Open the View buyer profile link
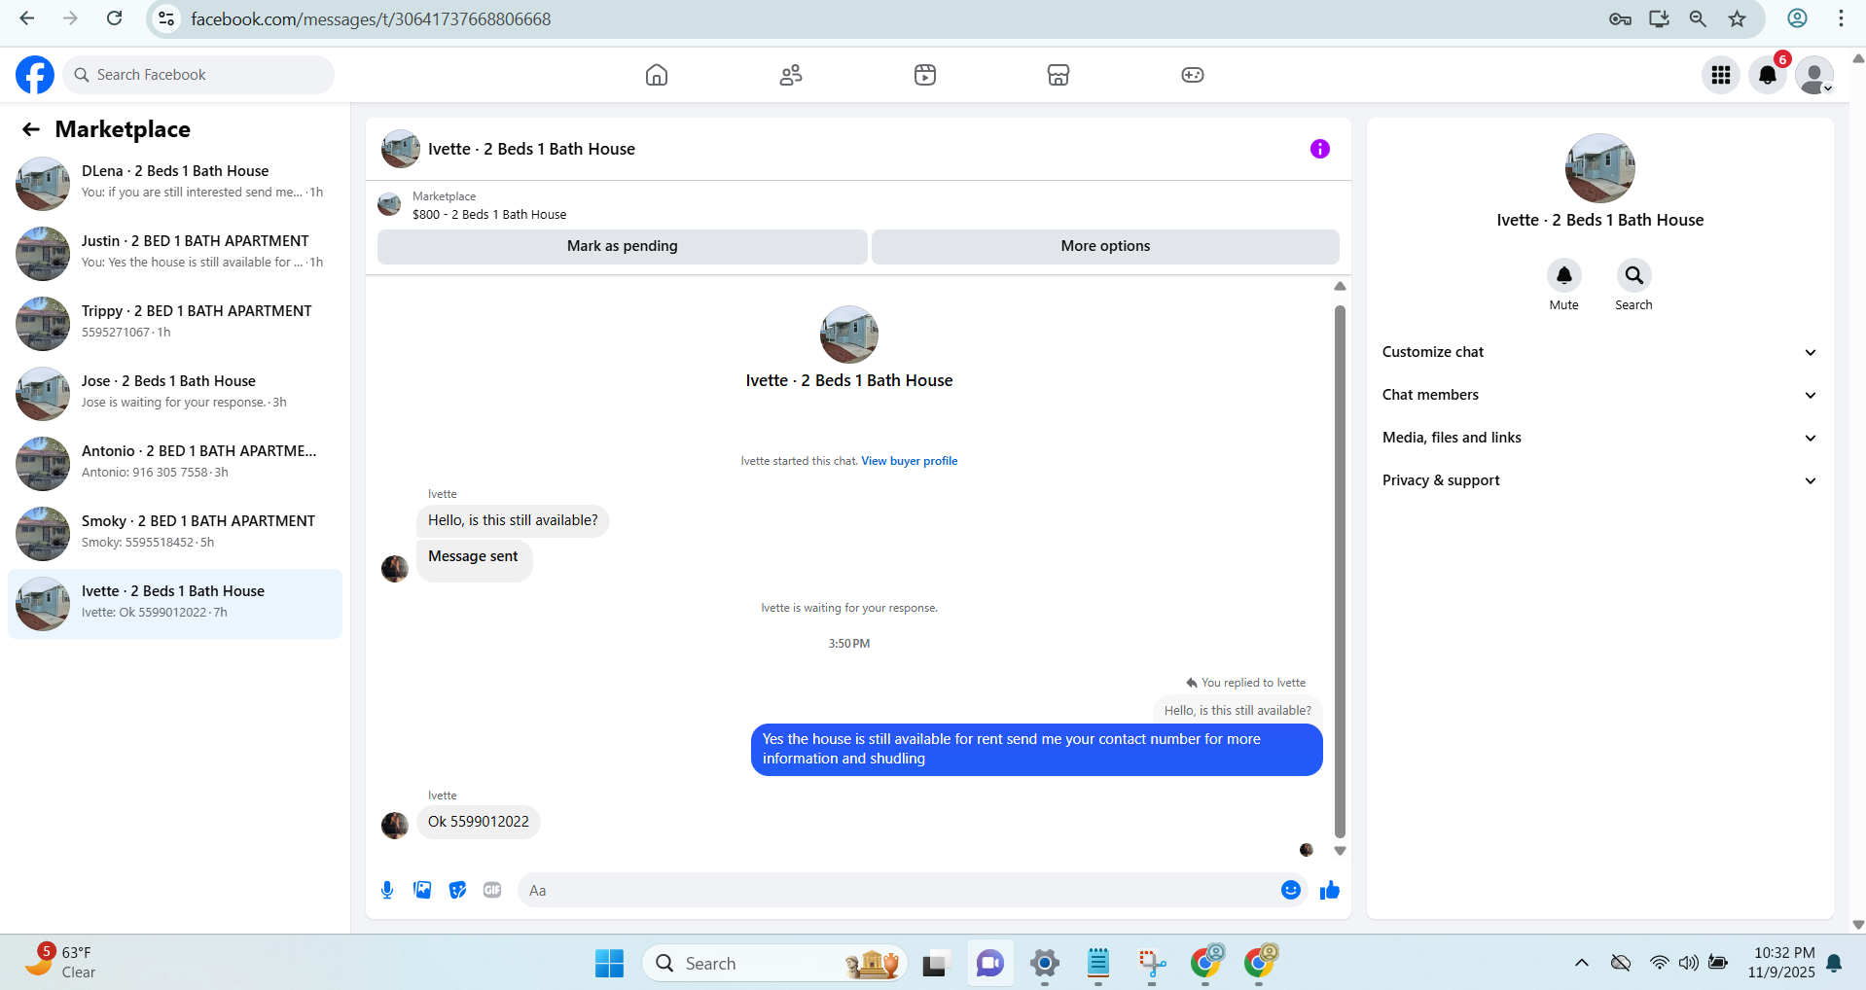The width and height of the screenshot is (1866, 990). (x=910, y=461)
